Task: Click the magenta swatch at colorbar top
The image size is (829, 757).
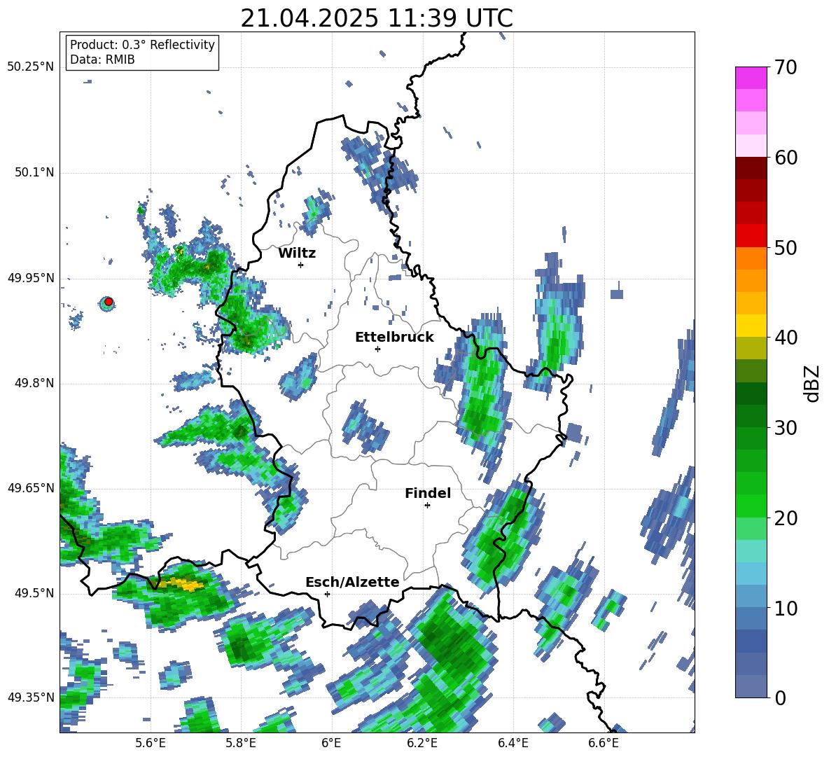Action: pos(751,78)
